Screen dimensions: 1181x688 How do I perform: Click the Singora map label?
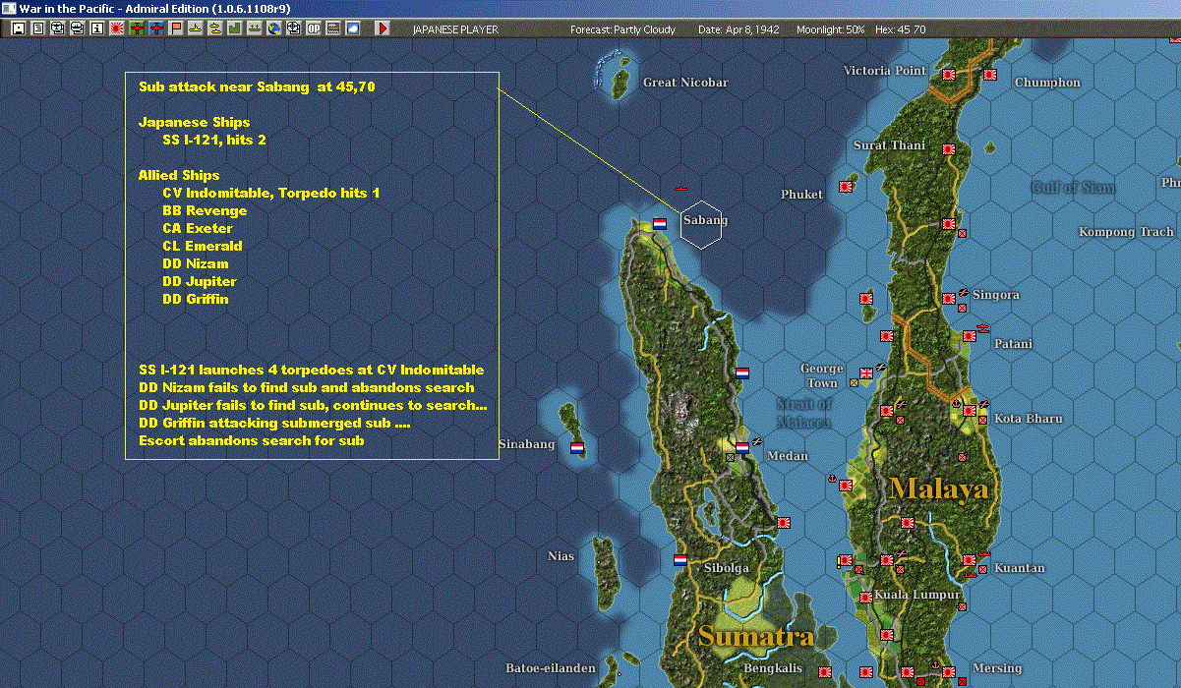coord(996,295)
